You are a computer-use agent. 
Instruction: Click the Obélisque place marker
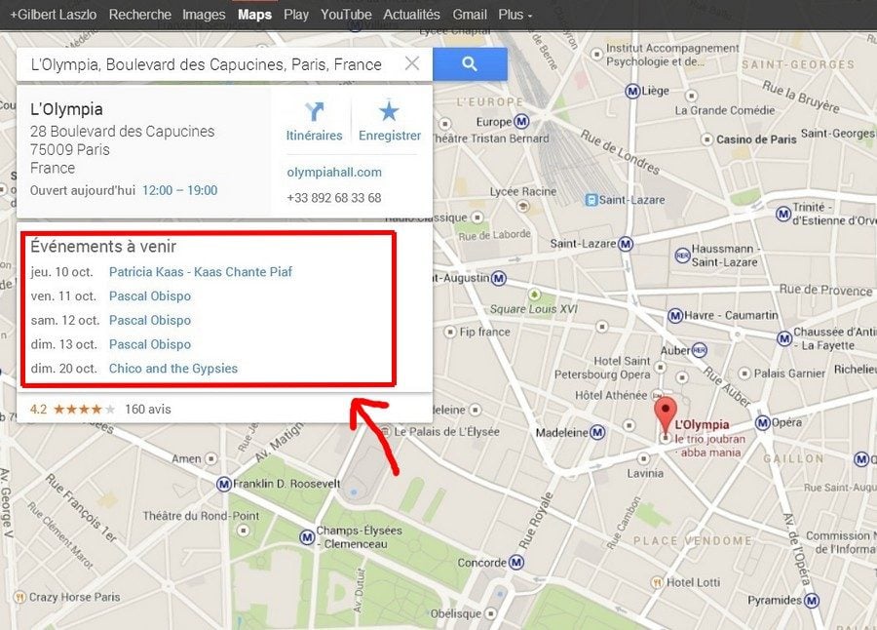pyautogui.click(x=490, y=613)
